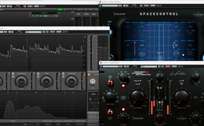
Task: Click the Tone Tilt knob
Action: [x=47, y=82]
